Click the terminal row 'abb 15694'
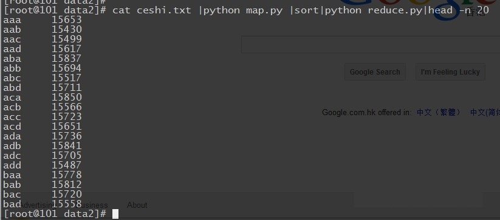The width and height of the screenshot is (500, 220). [x=43, y=68]
